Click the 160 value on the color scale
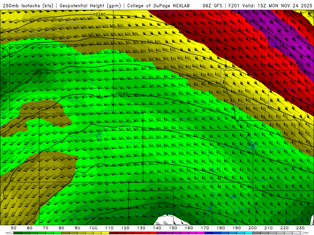Screen dimensions: 314x235 click(x=189, y=228)
